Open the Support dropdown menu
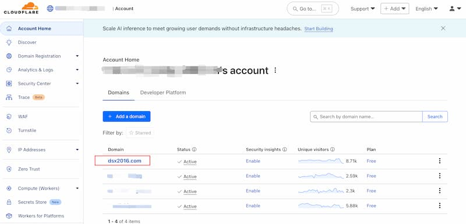The image size is (466, 224). 362,9
